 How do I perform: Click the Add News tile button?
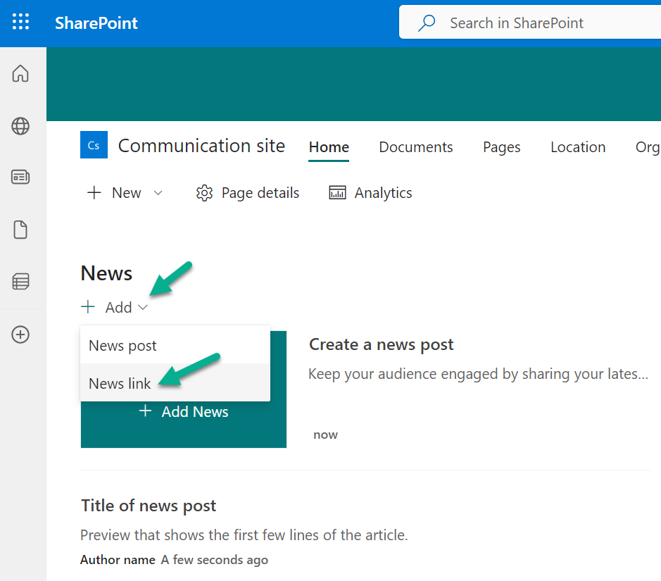[x=184, y=412]
